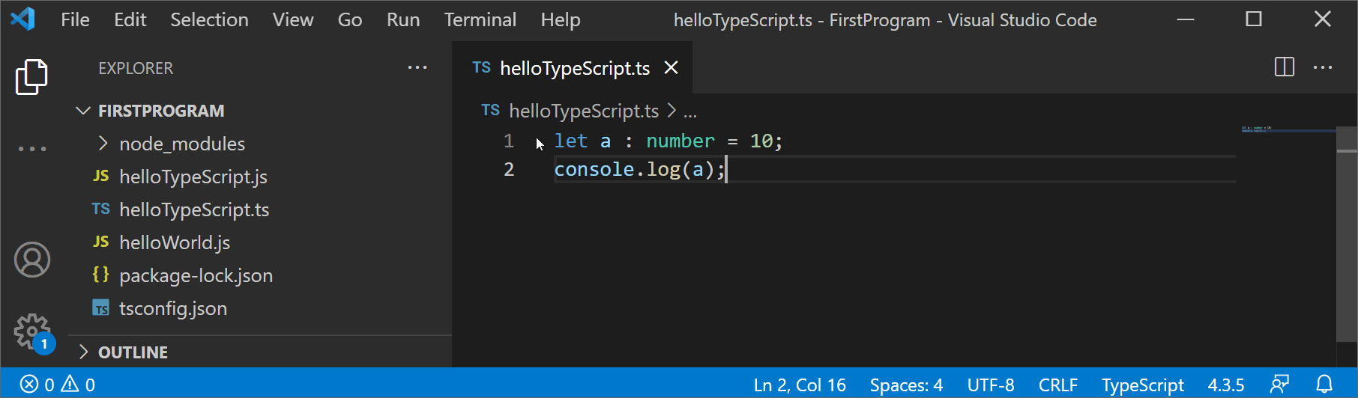Close the helloTypeScript.ts editor tab
Image resolution: width=1358 pixels, height=398 pixels.
coord(672,68)
